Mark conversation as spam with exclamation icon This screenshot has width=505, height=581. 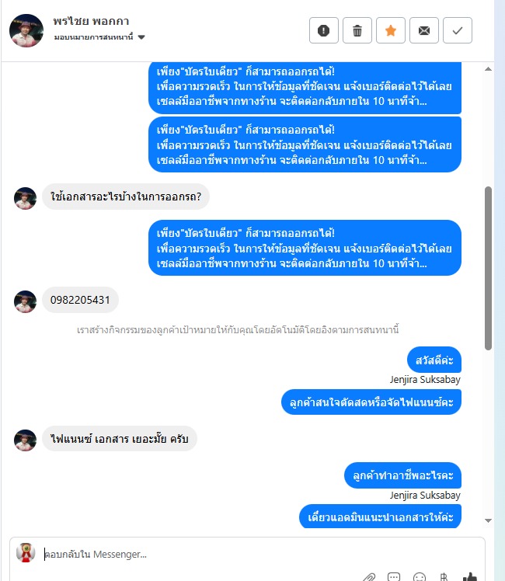point(323,30)
